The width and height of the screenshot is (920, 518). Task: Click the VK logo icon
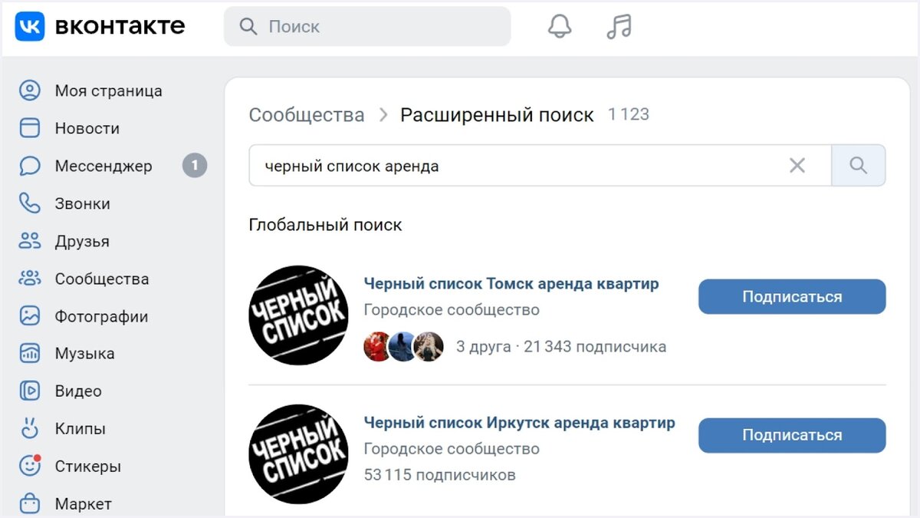(30, 26)
